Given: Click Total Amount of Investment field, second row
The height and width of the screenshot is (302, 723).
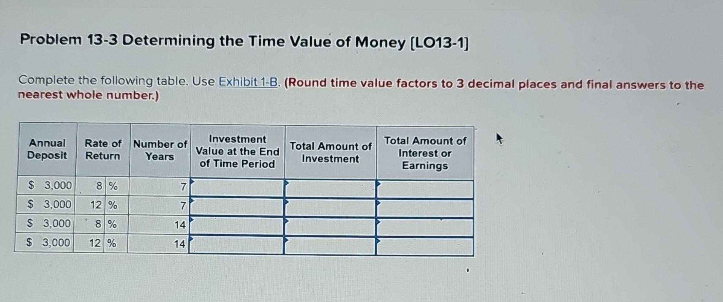Looking at the screenshot, I should click(330, 205).
